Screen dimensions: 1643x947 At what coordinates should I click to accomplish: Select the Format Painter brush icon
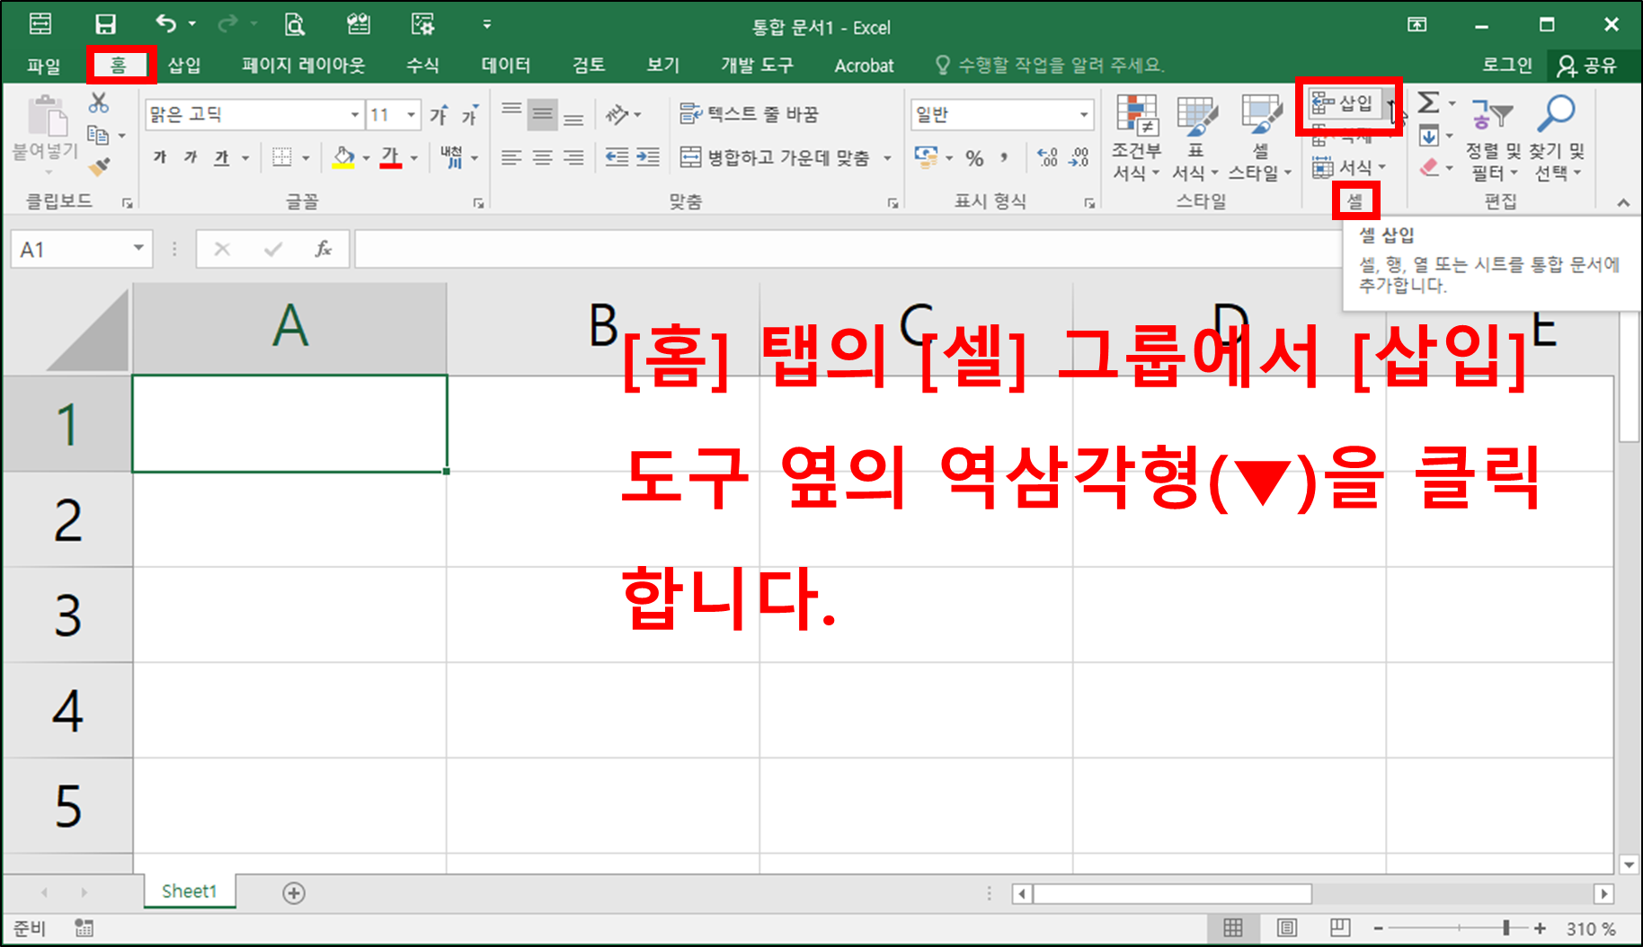point(99,167)
